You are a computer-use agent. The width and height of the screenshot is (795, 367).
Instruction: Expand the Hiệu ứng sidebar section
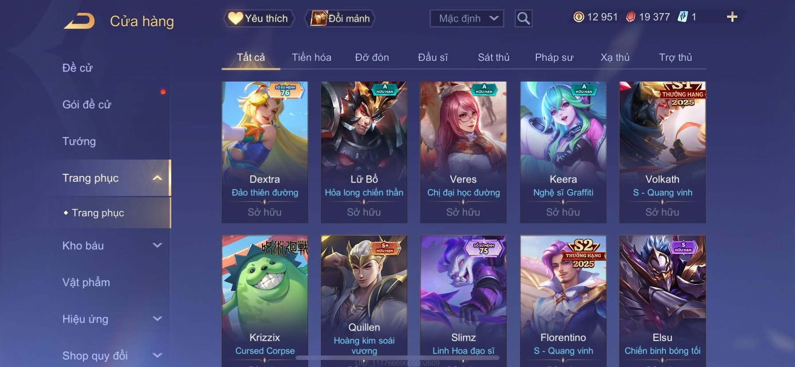[157, 319]
